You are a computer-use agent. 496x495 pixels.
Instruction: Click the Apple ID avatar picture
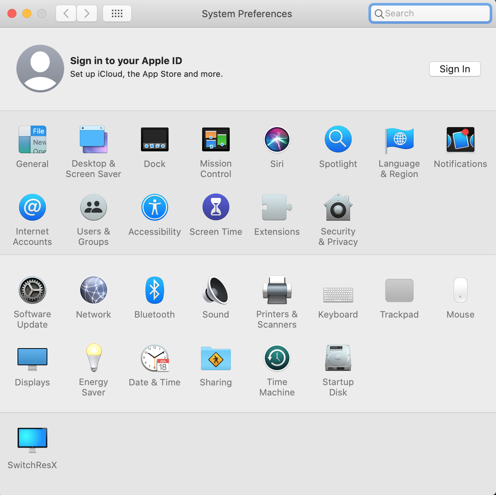[40, 69]
